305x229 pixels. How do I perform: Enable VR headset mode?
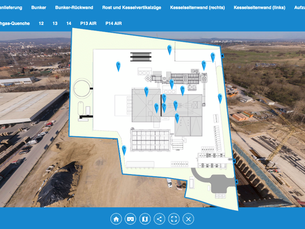tap(131, 219)
